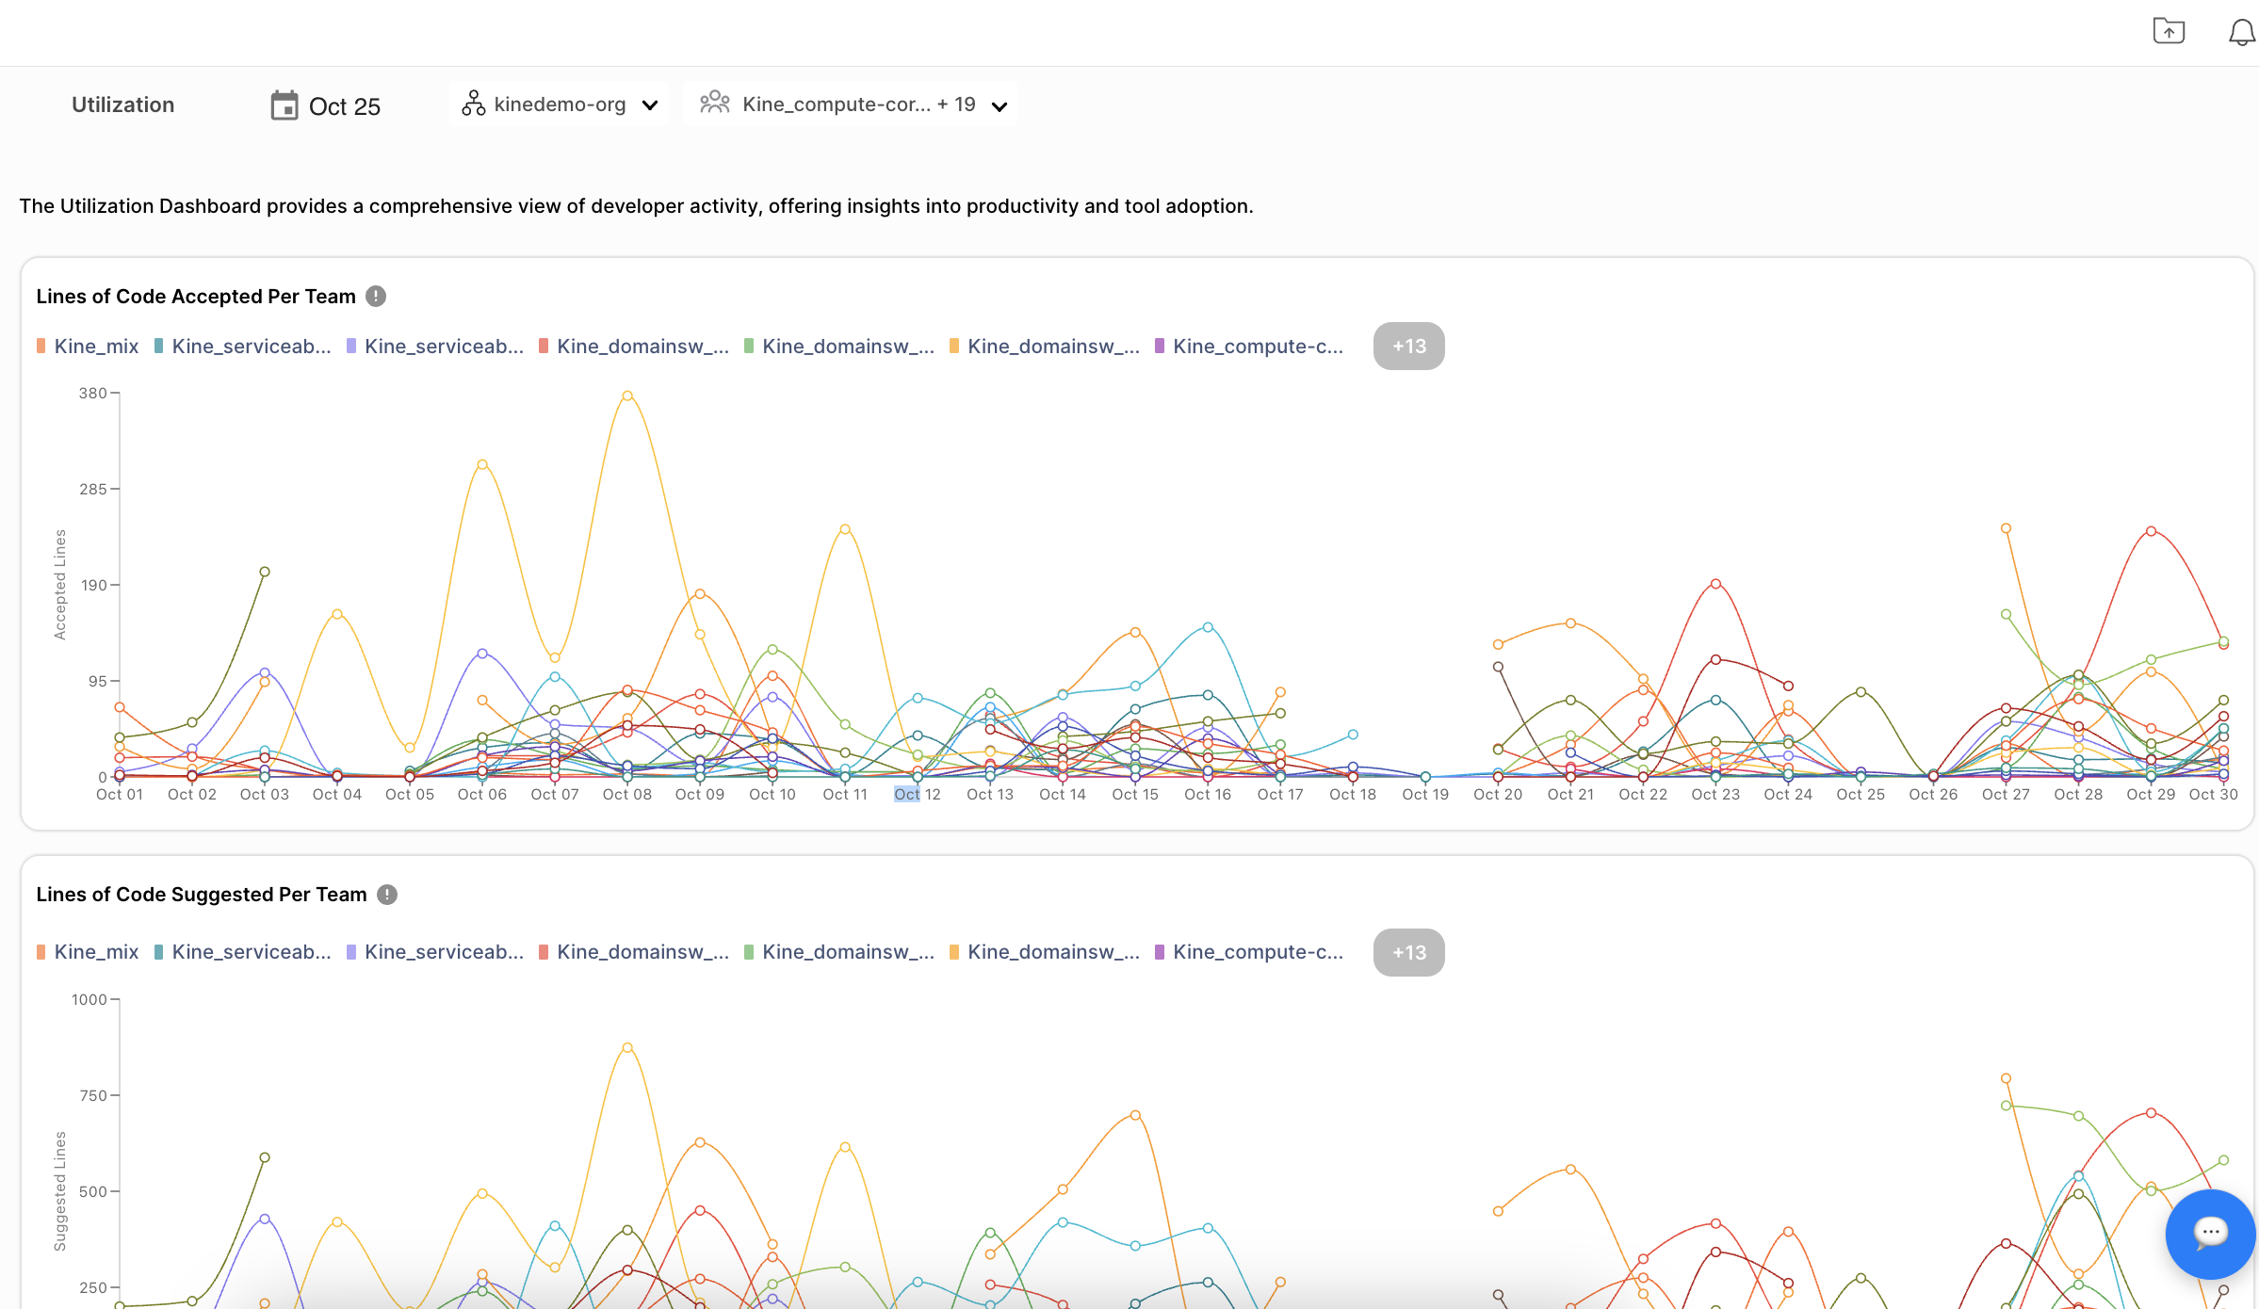2259x1309 pixels.
Task: Select the Utilization page title
Action: coord(122,105)
